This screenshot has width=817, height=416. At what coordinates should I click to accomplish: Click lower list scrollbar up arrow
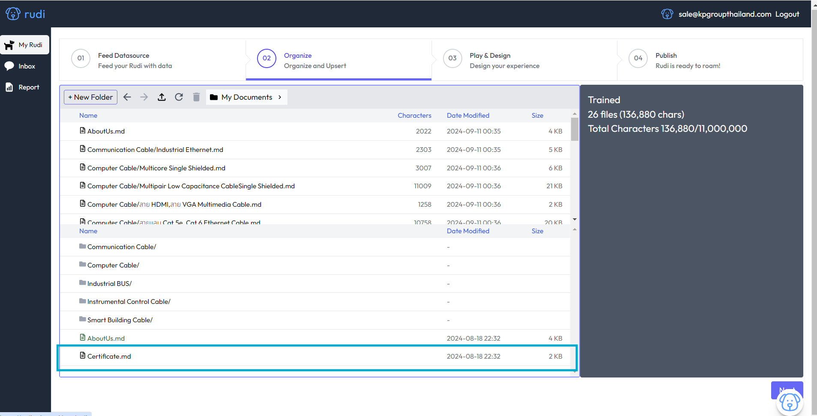point(575,230)
